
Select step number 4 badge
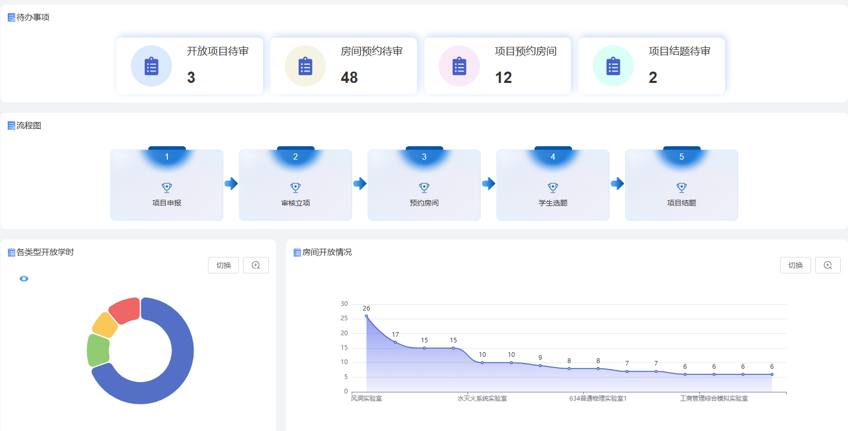pos(553,157)
